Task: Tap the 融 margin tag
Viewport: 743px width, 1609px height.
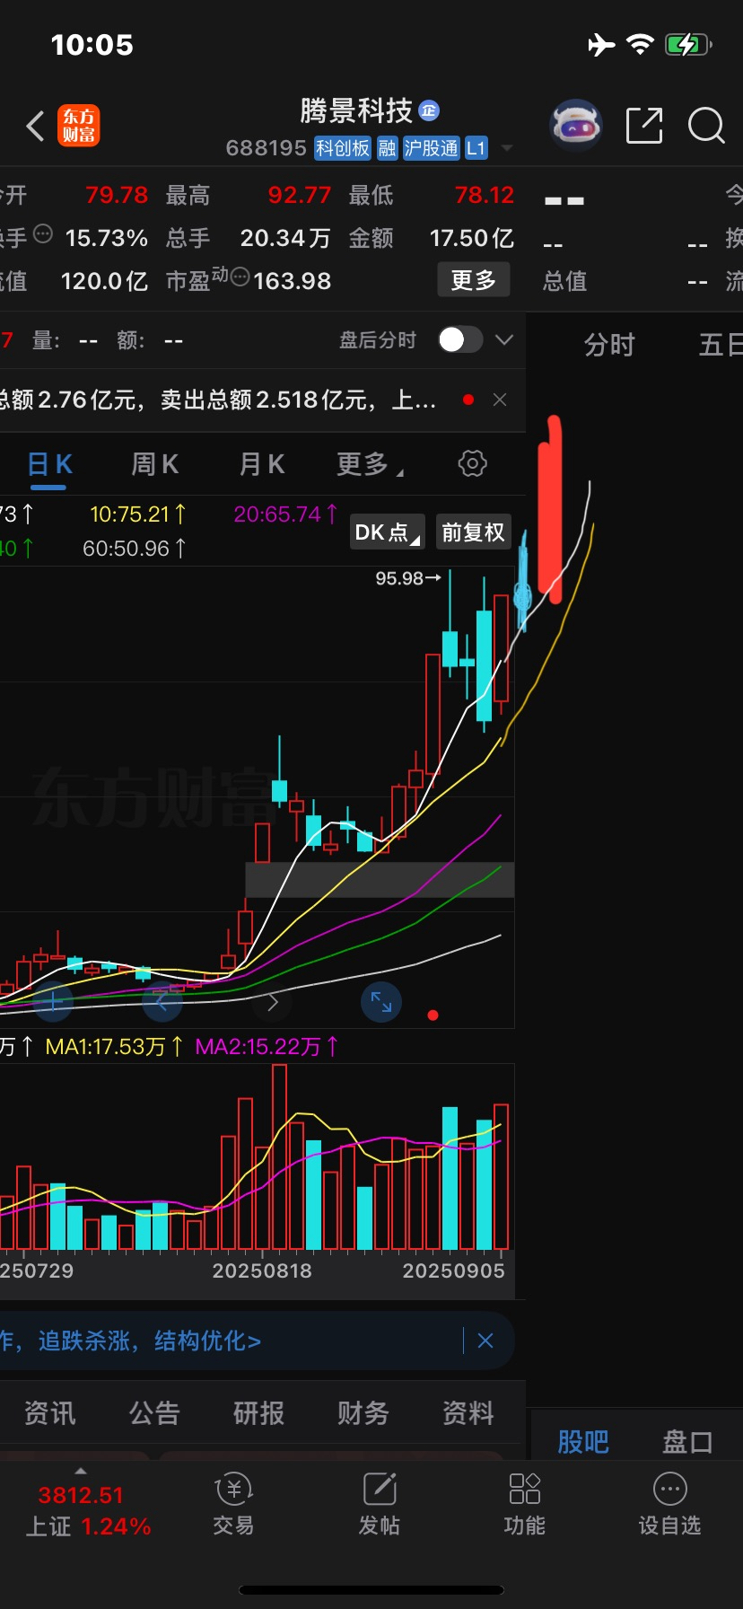Action: click(x=387, y=148)
